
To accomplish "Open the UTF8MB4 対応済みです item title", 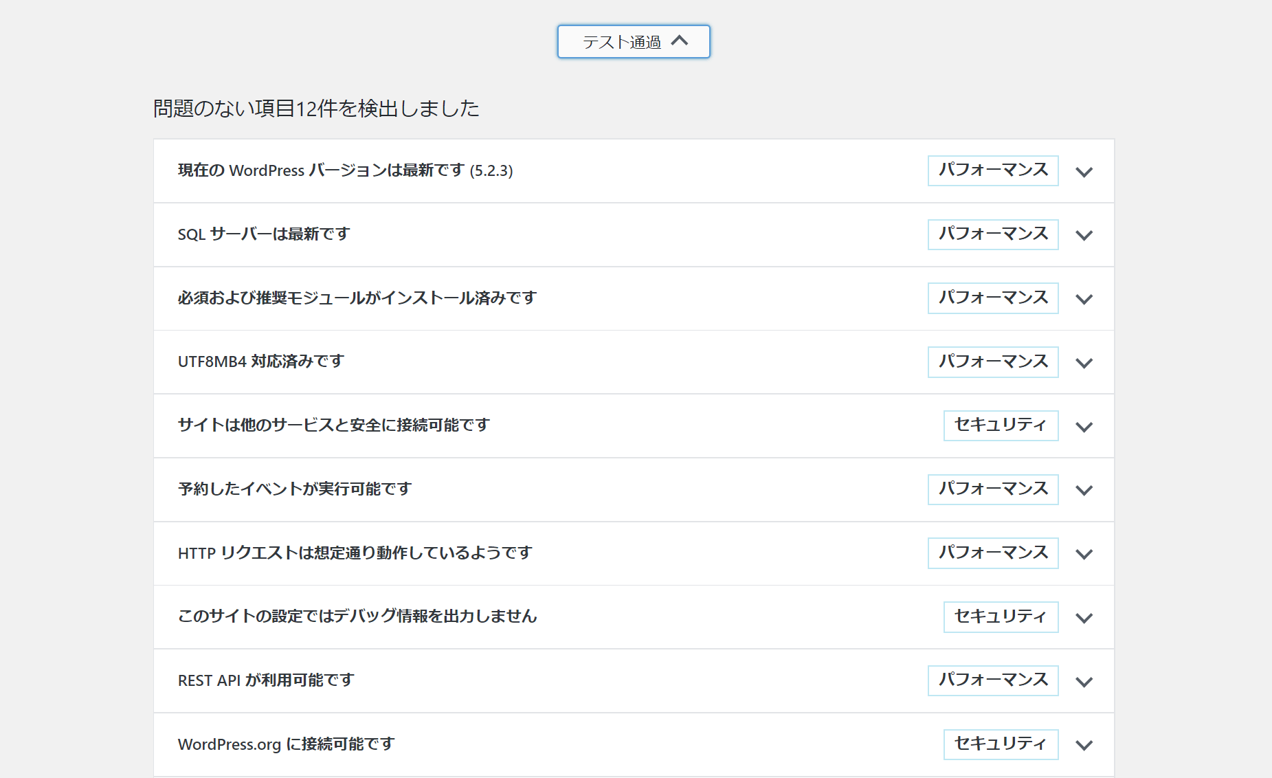I will (x=260, y=362).
